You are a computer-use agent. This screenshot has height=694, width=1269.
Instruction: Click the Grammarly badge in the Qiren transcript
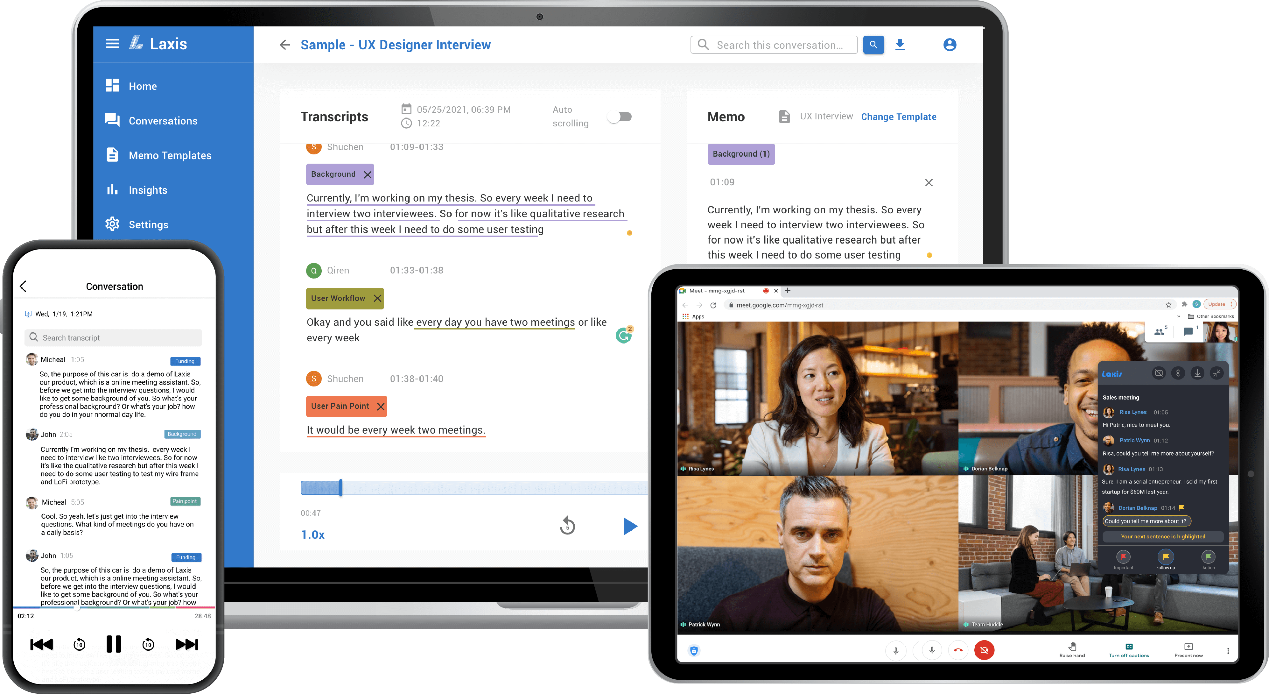pos(624,336)
